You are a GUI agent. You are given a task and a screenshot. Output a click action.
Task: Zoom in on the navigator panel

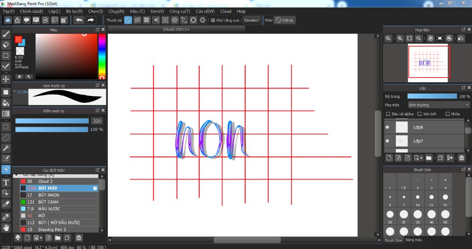(x=400, y=39)
